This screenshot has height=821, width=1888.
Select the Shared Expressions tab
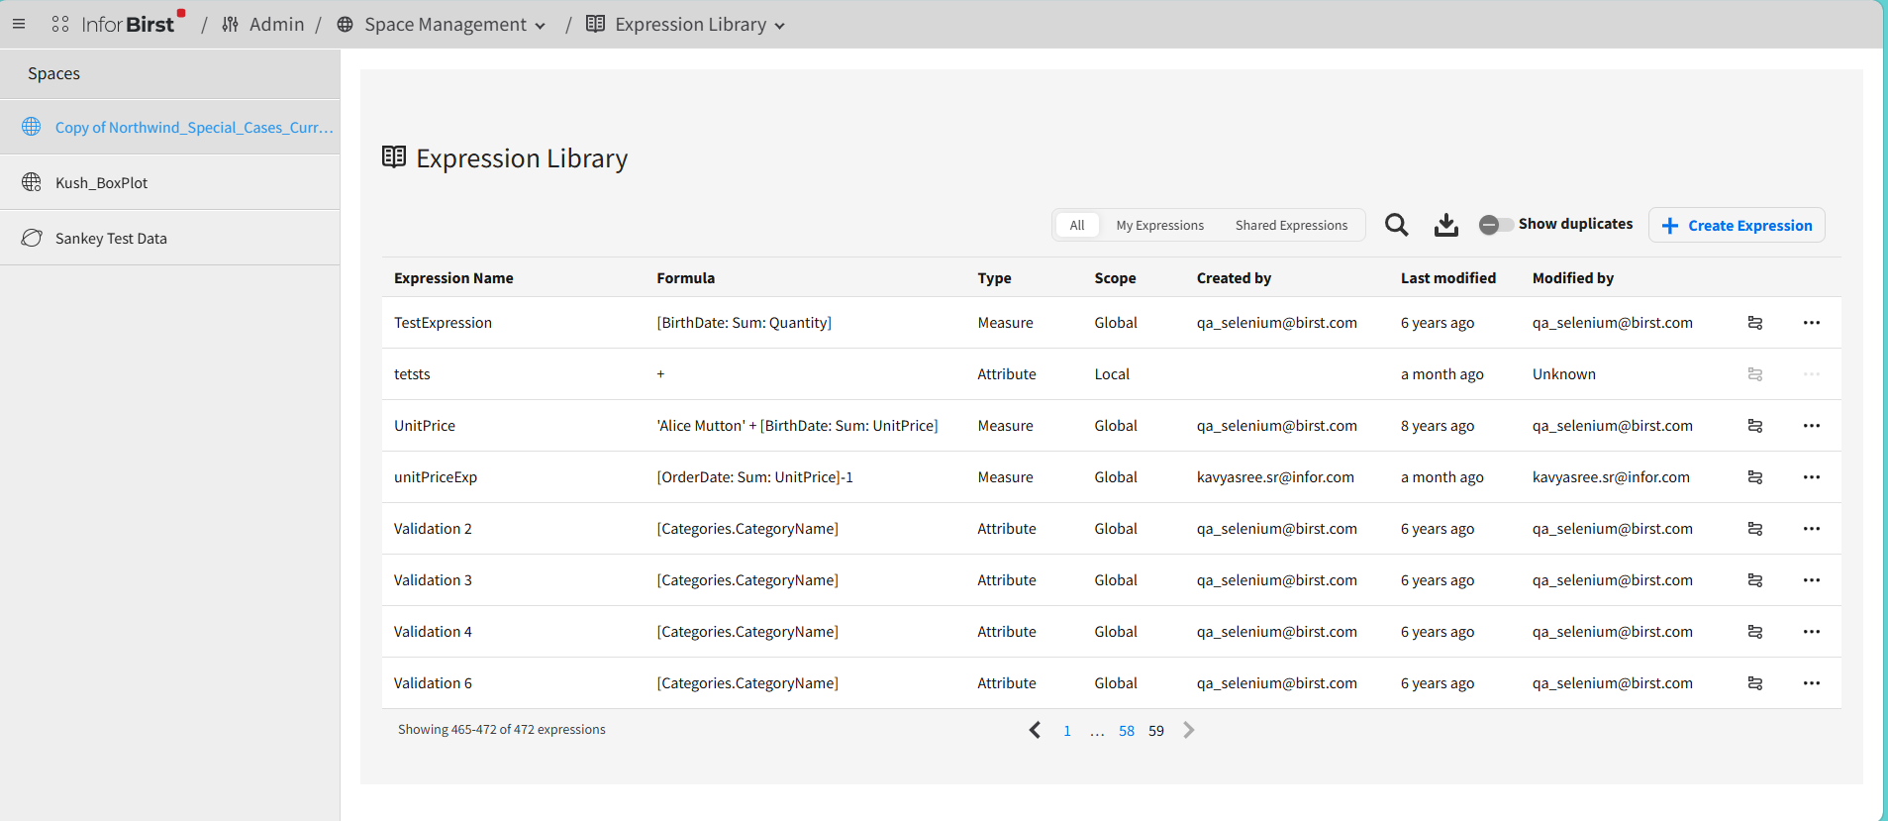pyautogui.click(x=1291, y=226)
